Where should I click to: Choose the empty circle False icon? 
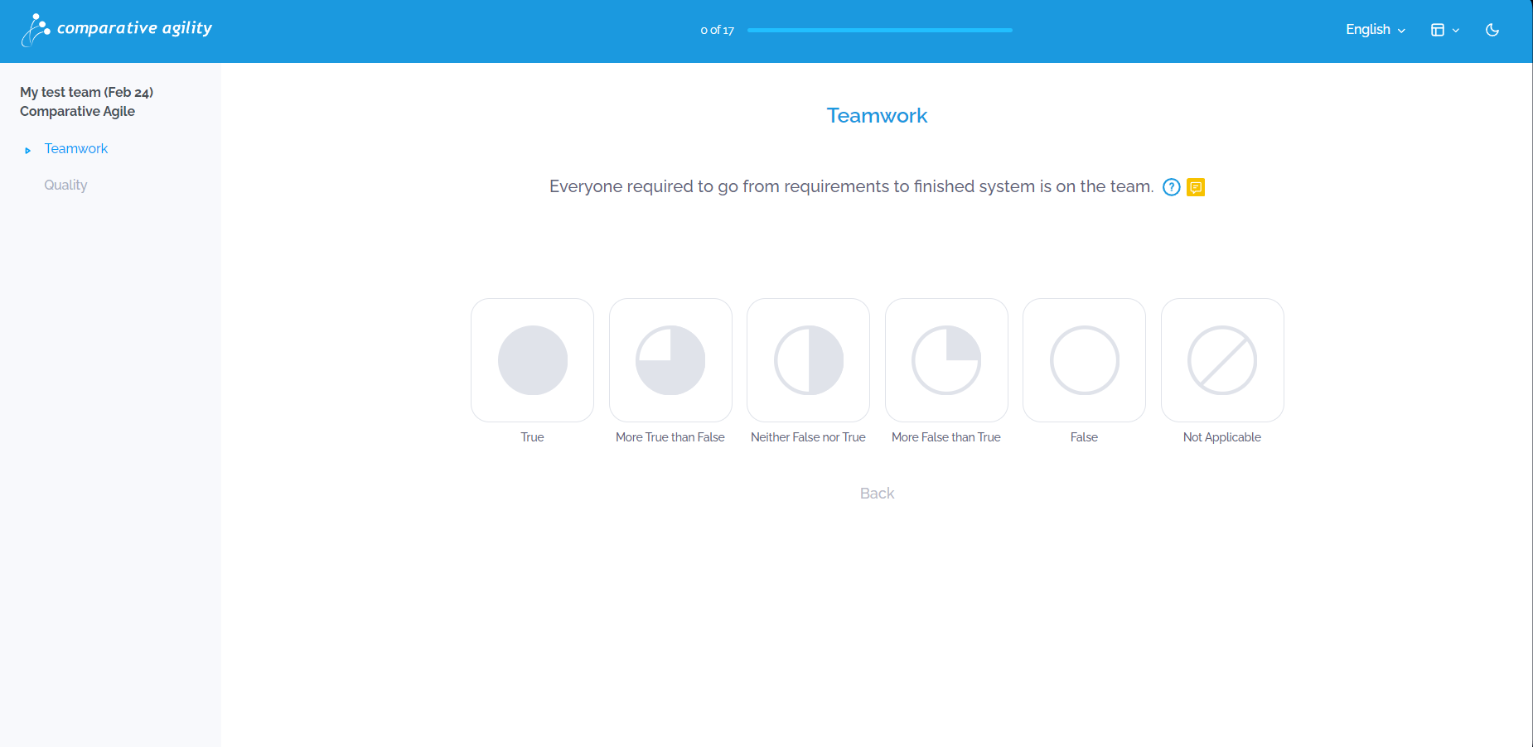point(1085,360)
